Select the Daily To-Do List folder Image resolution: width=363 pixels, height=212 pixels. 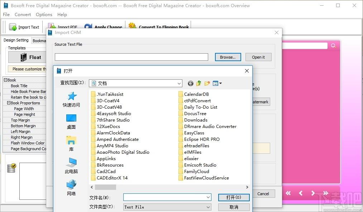[x=198, y=107]
